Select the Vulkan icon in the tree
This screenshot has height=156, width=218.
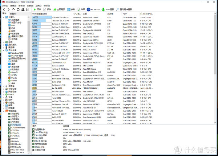click(x=9, y=81)
